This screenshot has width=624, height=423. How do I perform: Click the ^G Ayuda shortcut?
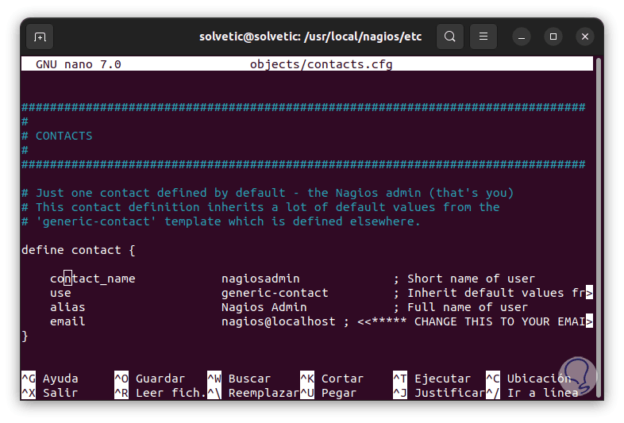tap(50, 379)
